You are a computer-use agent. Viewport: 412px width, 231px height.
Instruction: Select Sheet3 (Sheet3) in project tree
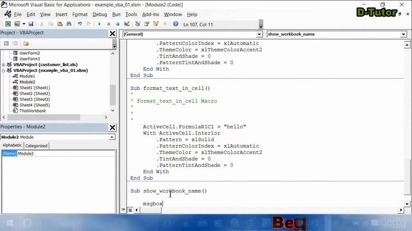click(34, 99)
